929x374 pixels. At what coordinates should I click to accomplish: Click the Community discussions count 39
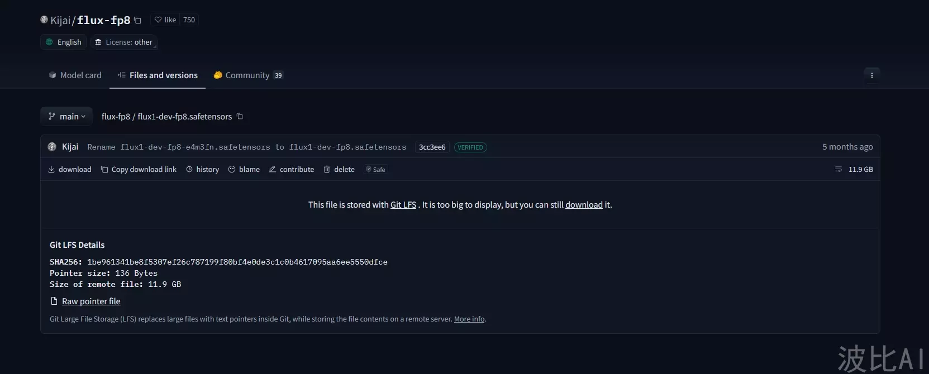278,75
